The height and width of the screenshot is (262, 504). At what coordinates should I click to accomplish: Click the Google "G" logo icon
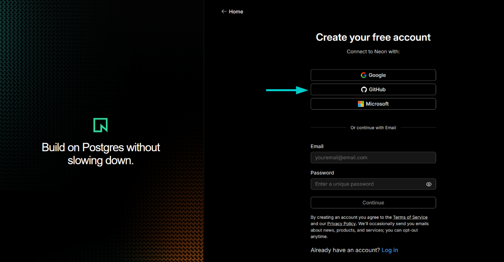click(363, 75)
